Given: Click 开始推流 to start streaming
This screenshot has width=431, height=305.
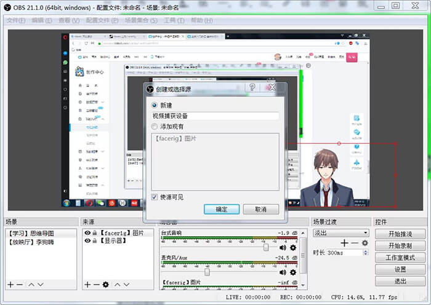Looking at the screenshot, I should click(400, 234).
